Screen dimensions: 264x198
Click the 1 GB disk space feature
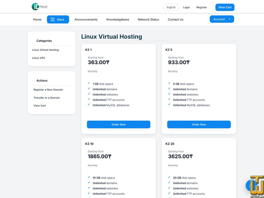tap(103, 84)
